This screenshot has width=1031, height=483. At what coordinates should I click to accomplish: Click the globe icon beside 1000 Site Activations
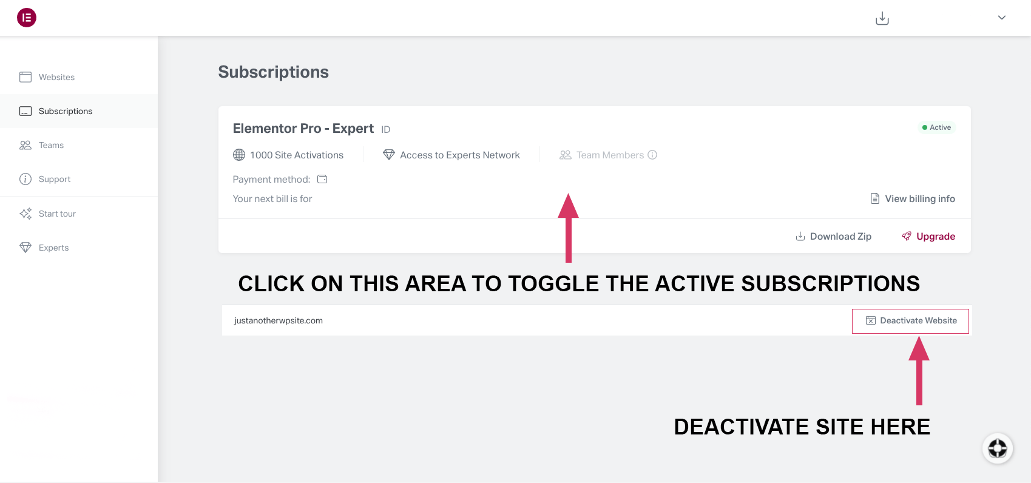pyautogui.click(x=239, y=155)
